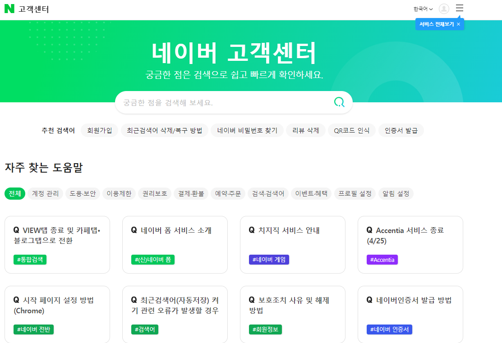
Task: Select recommended keyword QR코드 인식
Action: click(x=351, y=131)
